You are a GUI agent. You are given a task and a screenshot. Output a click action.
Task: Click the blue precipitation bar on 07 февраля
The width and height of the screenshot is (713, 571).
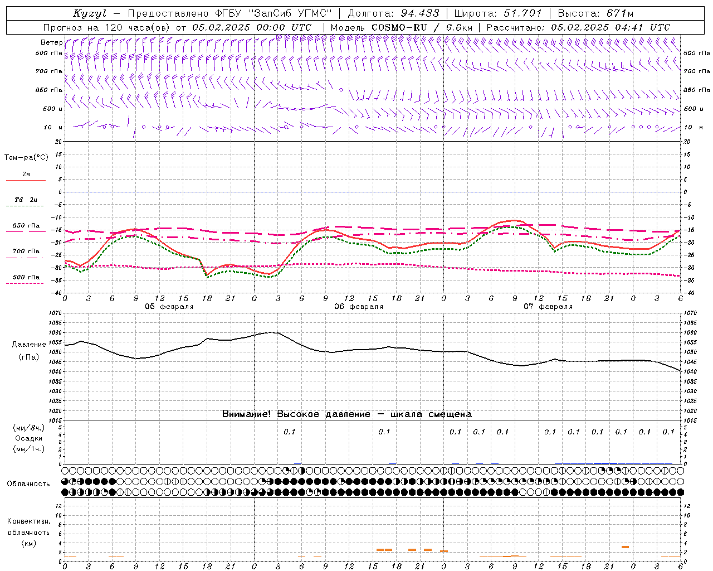[x=605, y=463]
